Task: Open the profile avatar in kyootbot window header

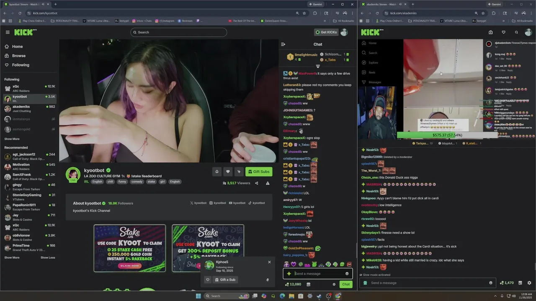Action: point(344,32)
